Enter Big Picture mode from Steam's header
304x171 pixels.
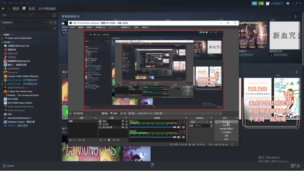[288, 3]
